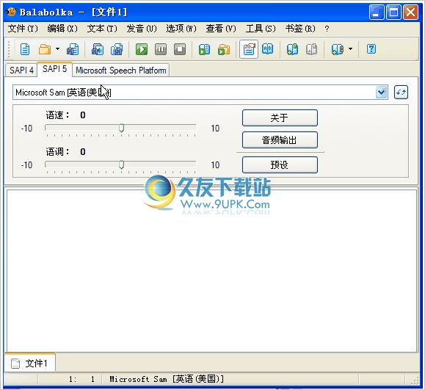The image size is (425, 390).
Task: Close the Balabolka window
Action: (x=411, y=12)
